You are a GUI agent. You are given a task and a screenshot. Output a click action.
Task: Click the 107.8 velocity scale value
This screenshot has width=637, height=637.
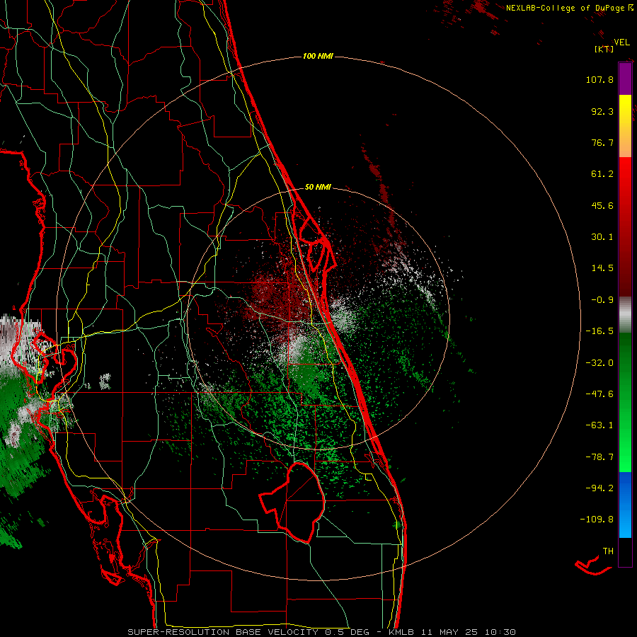pos(599,79)
